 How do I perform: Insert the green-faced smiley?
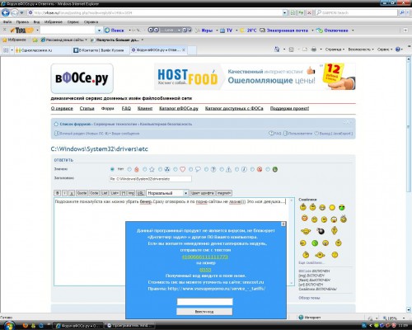point(315,243)
